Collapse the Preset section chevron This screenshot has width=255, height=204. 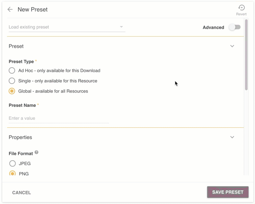(x=232, y=46)
